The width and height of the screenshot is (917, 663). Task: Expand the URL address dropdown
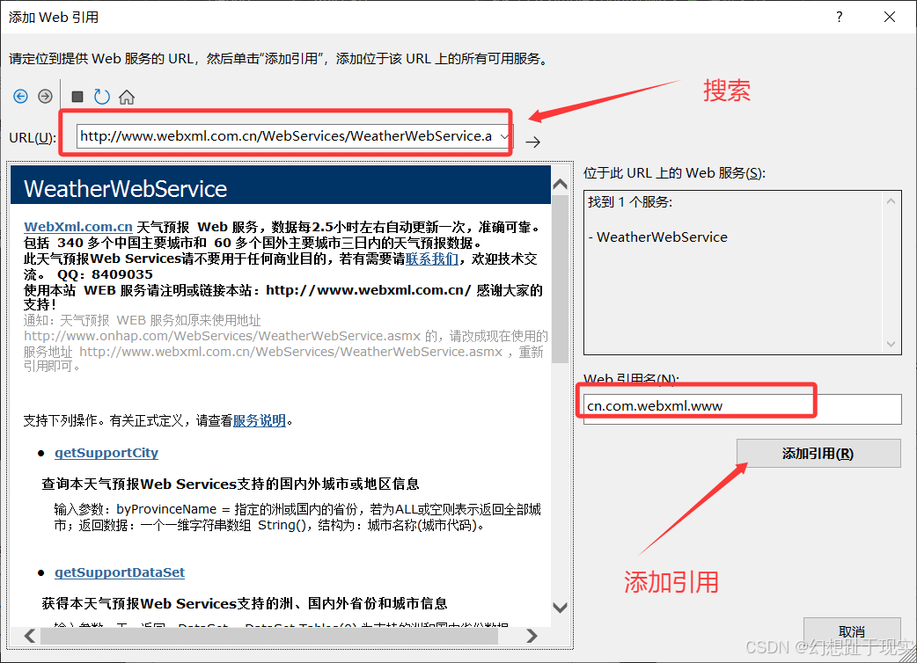504,136
